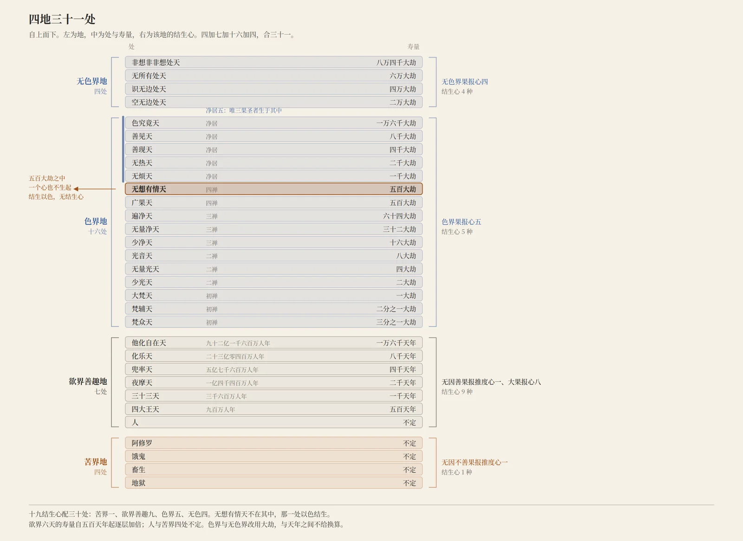
Task: Click the 三分之一大劫 lifespan value
Action: point(396,322)
